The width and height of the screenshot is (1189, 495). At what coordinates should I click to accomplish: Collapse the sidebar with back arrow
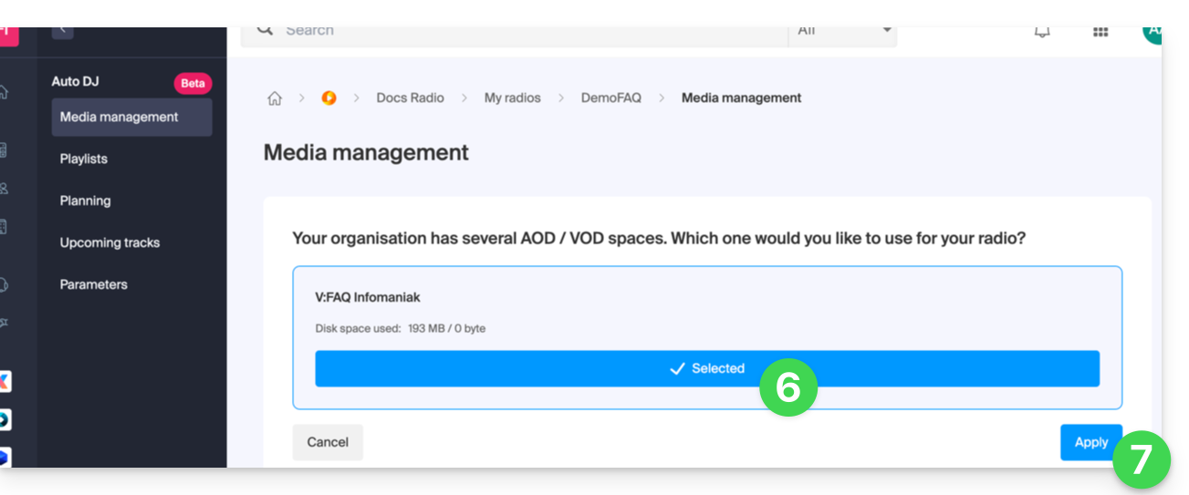pos(62,31)
